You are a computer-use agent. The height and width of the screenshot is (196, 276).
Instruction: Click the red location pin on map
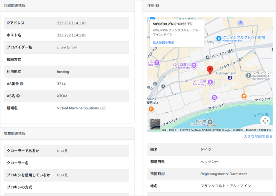[210, 70]
